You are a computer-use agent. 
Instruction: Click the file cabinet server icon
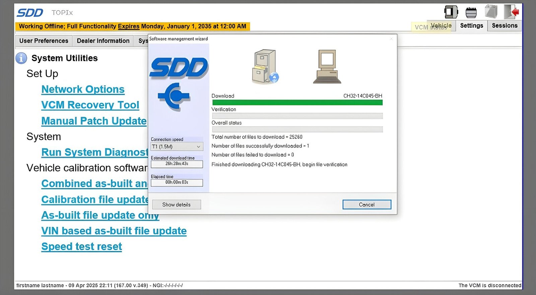[x=265, y=66]
